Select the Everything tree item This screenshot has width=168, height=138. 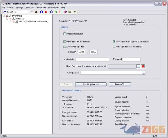[17, 16]
